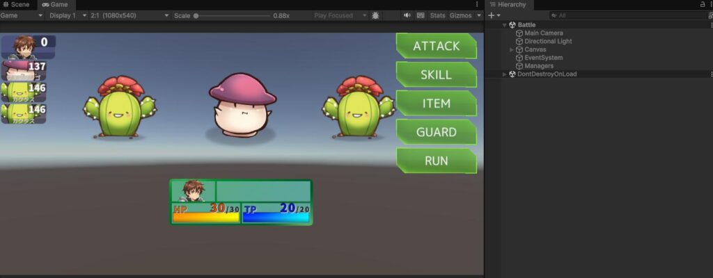
Task: Click the bug icon in Game toolbar
Action: (376, 15)
